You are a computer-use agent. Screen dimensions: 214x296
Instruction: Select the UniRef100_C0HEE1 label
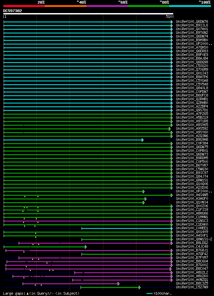192,228
